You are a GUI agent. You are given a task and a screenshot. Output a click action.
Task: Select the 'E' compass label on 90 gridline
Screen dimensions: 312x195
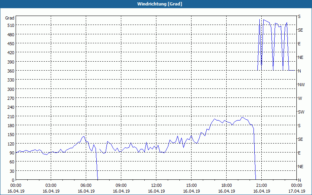[299, 153]
